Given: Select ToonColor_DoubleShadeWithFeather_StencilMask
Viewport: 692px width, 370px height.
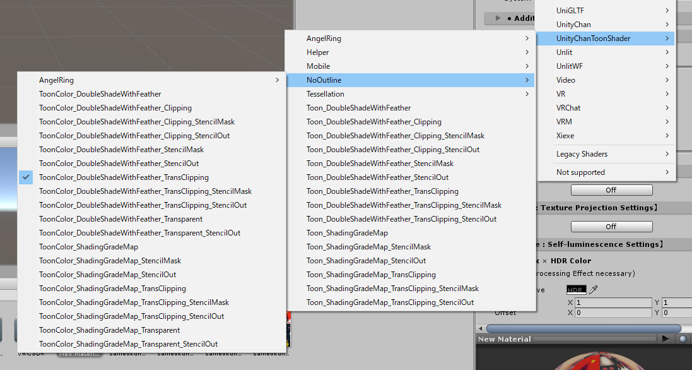Looking at the screenshot, I should point(152,150).
